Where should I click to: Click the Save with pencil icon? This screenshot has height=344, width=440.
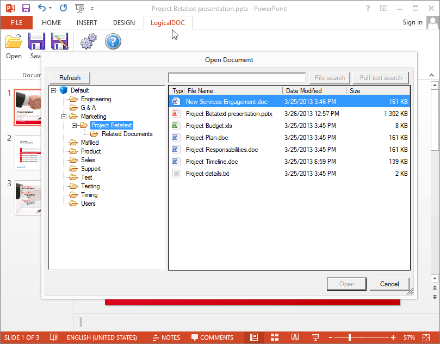click(x=59, y=41)
